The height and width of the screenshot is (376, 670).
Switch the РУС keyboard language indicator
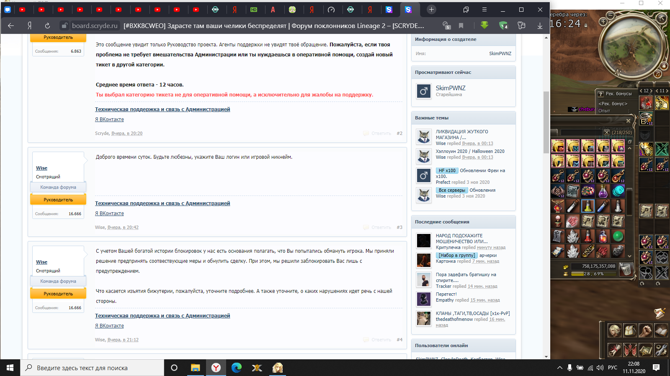613,368
